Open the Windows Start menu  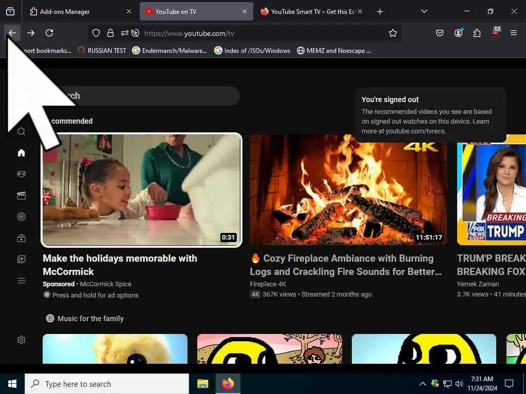[x=12, y=384]
